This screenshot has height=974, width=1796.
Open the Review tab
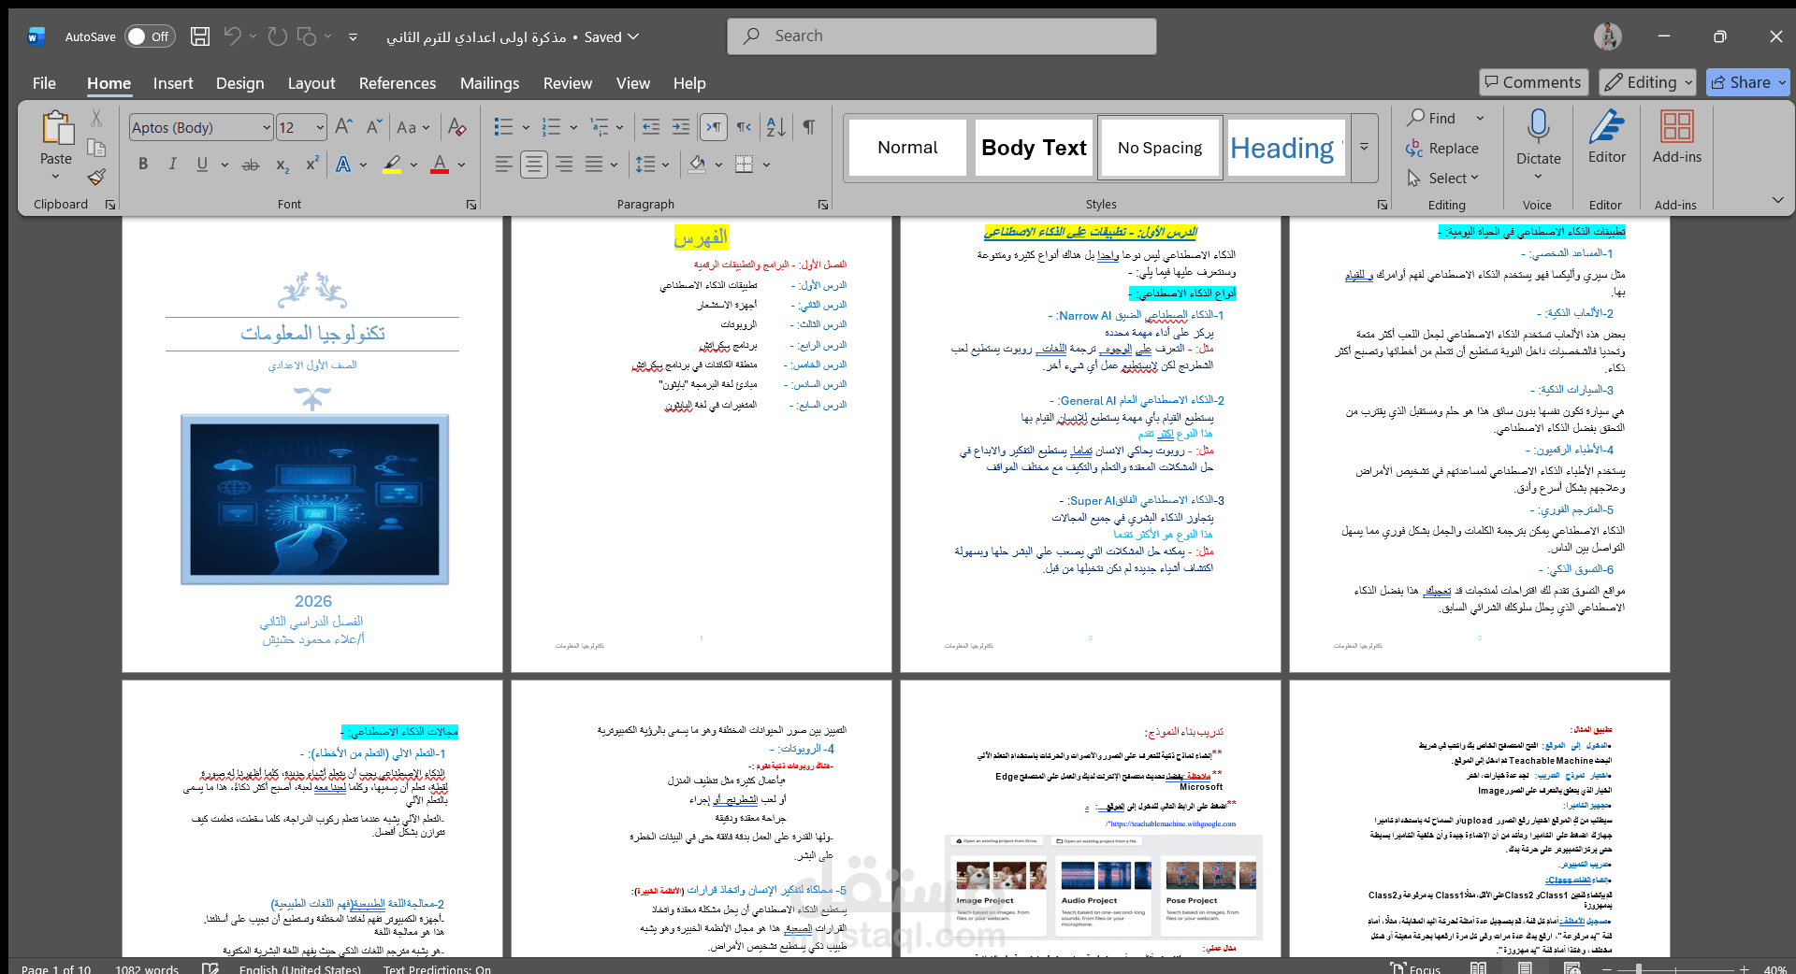[x=568, y=83]
